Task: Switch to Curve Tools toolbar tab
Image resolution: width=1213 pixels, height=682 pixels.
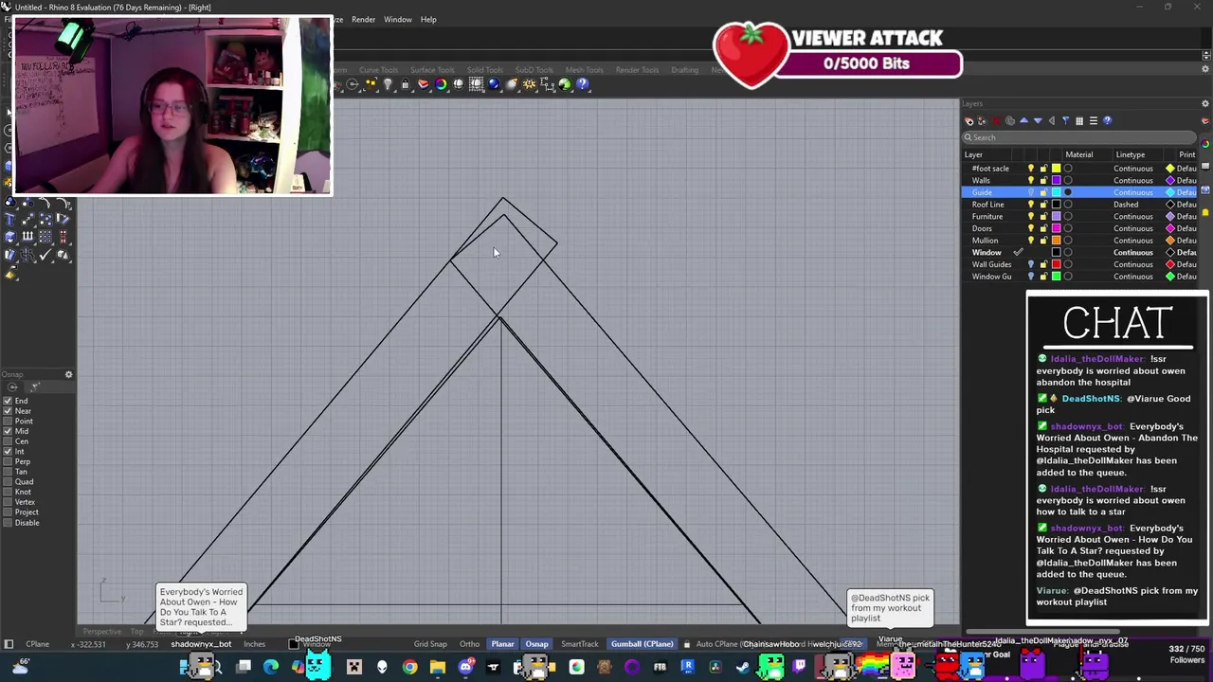Action: (x=378, y=70)
